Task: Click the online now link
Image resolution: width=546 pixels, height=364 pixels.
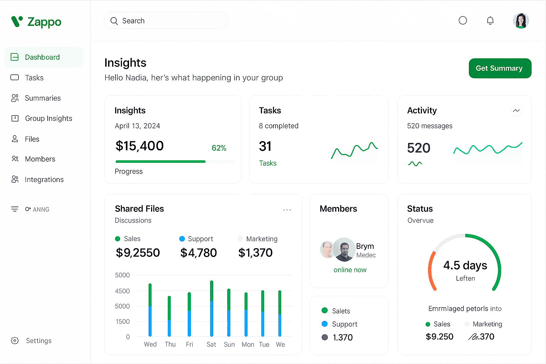Action: pos(350,270)
